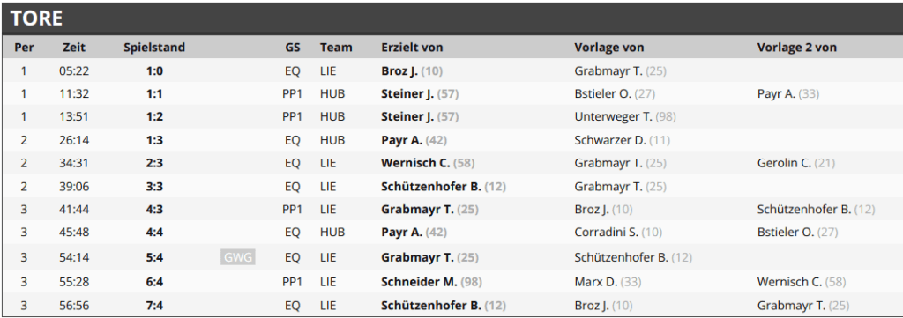Open Schneider M. scorer of the 6:4 goal

point(419,282)
